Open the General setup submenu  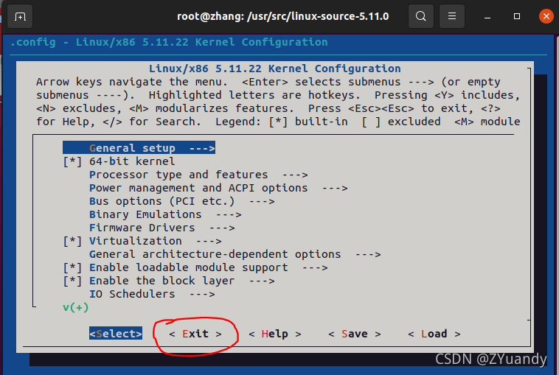pos(139,148)
